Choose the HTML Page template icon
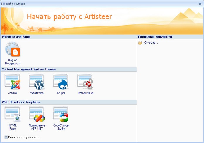The height and width of the screenshot is (143, 204). pos(12,115)
